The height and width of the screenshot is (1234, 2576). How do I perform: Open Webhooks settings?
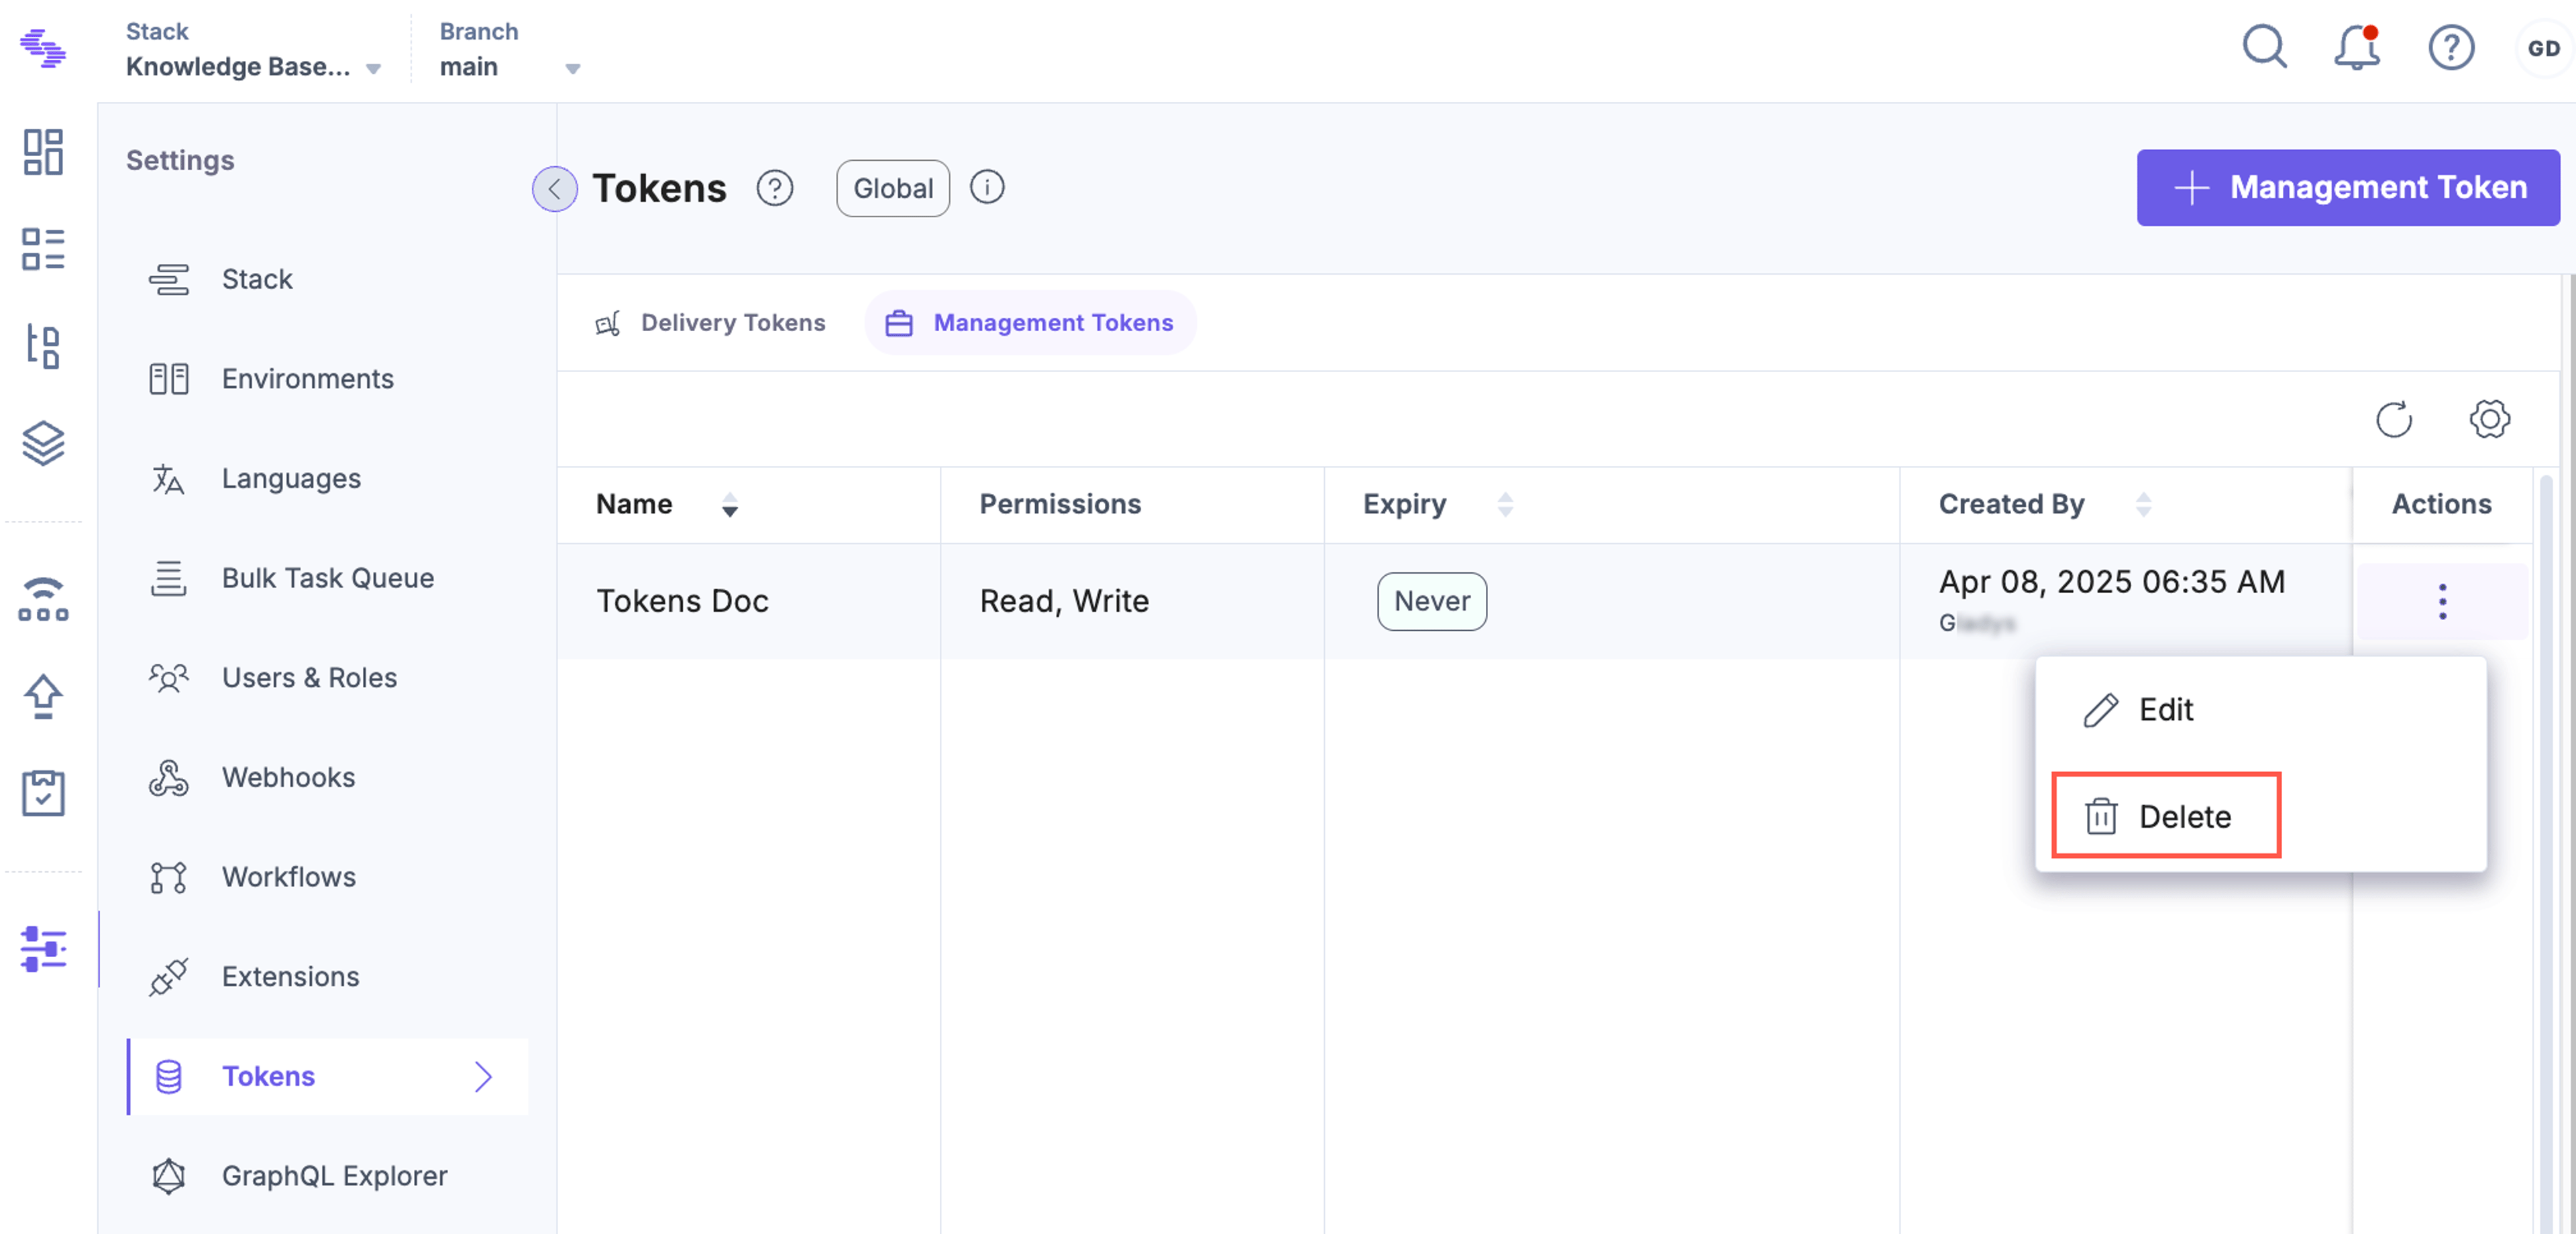[x=327, y=778]
